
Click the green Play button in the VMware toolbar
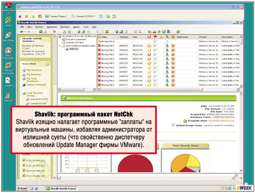click(x=33, y=16)
